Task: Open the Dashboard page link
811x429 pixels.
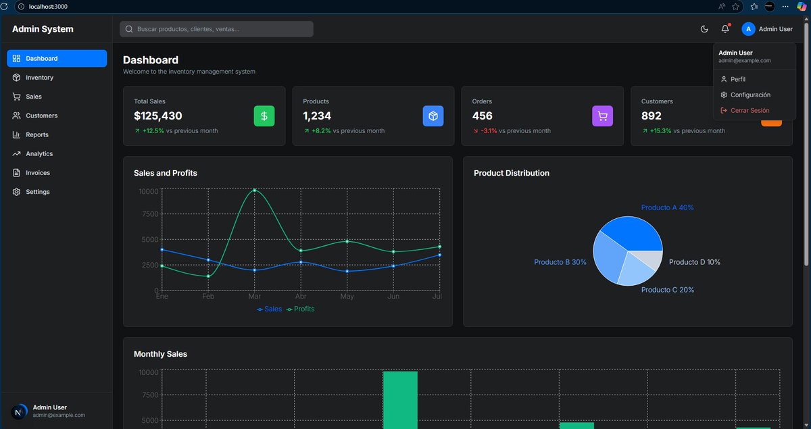Action: pos(41,58)
